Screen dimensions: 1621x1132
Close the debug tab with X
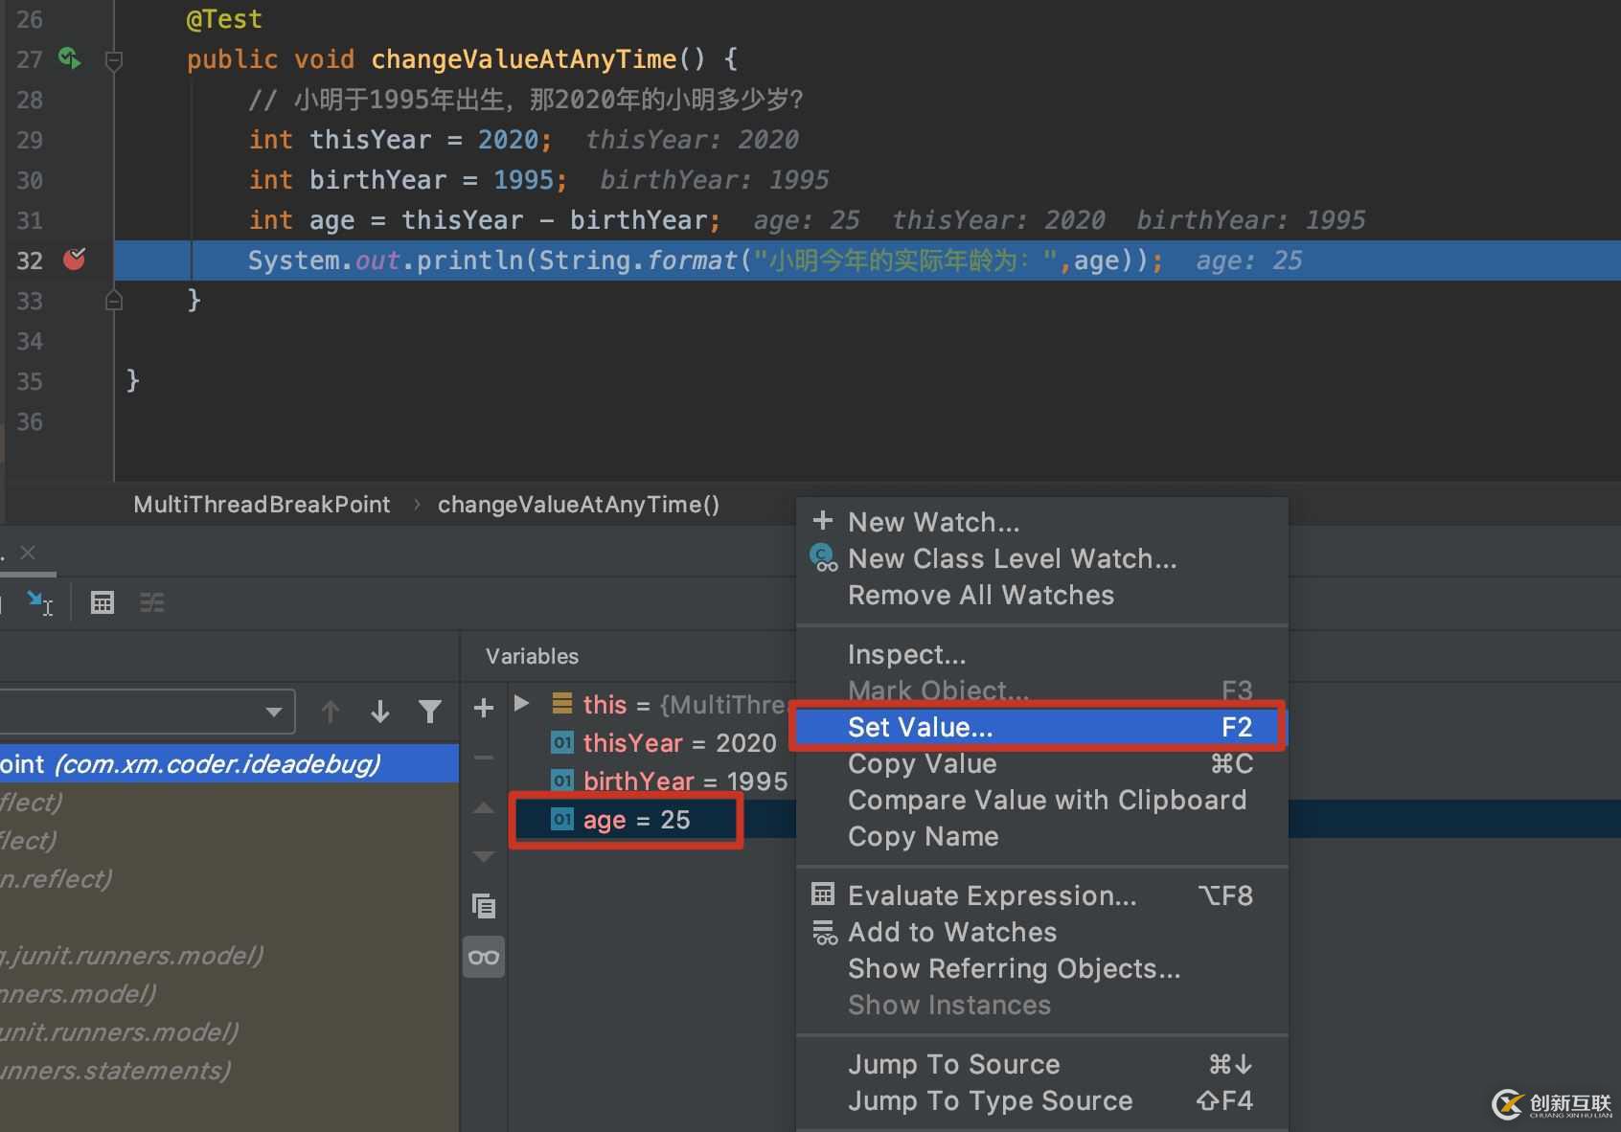[28, 553]
